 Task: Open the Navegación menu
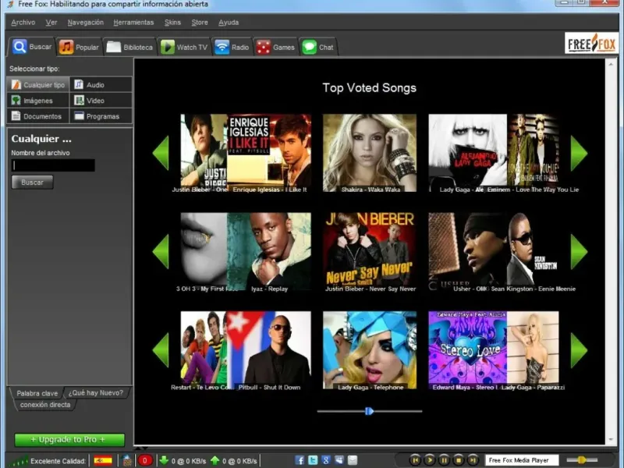86,23
